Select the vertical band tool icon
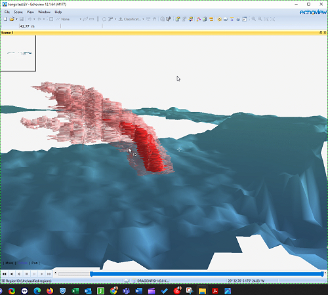The image size is (328, 295). pyautogui.click(x=98, y=19)
